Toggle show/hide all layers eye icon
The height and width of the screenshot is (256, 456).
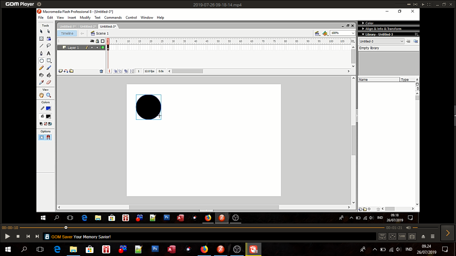point(92,41)
